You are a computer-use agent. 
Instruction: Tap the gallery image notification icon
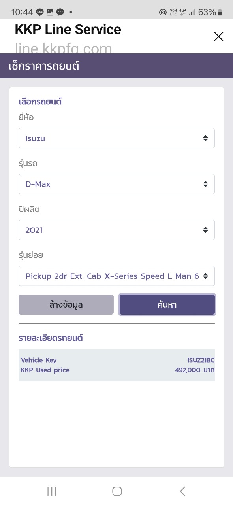pos(50,12)
